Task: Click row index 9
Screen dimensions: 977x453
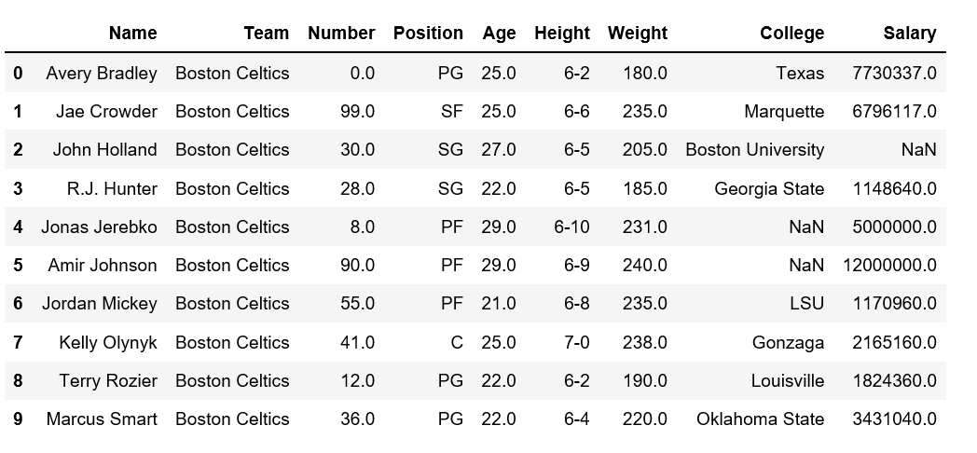Action: click(x=18, y=419)
